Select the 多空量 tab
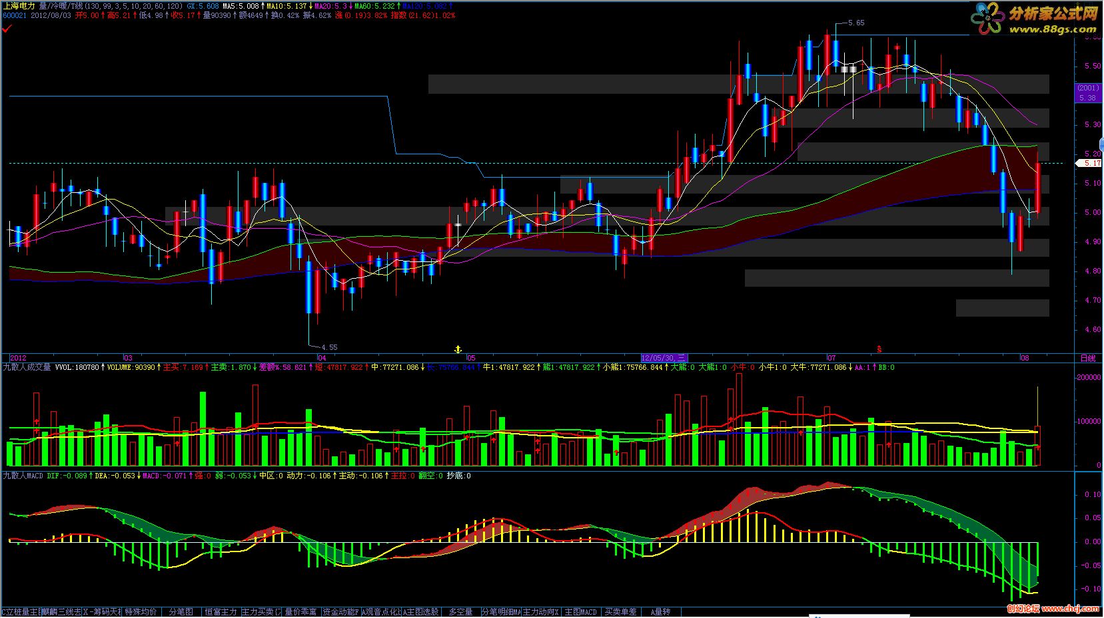Screen dimensions: 1104x618 (460, 611)
